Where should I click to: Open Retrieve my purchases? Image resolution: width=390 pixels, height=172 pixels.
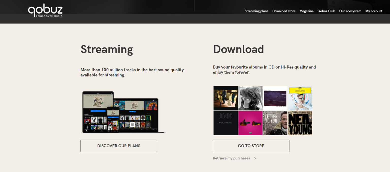[x=231, y=158]
